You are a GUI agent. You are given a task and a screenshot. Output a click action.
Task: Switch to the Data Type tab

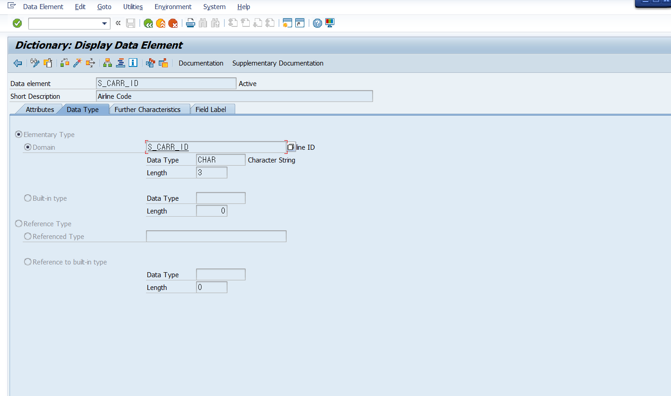(83, 109)
